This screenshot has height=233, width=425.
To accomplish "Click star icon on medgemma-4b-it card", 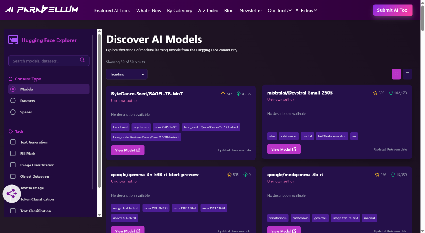I will coord(377,175).
